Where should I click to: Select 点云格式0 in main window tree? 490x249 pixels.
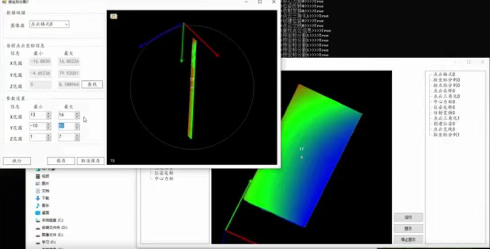(x=445, y=75)
